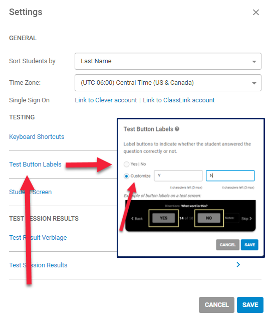This screenshot has height=316, width=270.
Task: Click the help icon beside Test Button Labels
Action: (x=177, y=129)
